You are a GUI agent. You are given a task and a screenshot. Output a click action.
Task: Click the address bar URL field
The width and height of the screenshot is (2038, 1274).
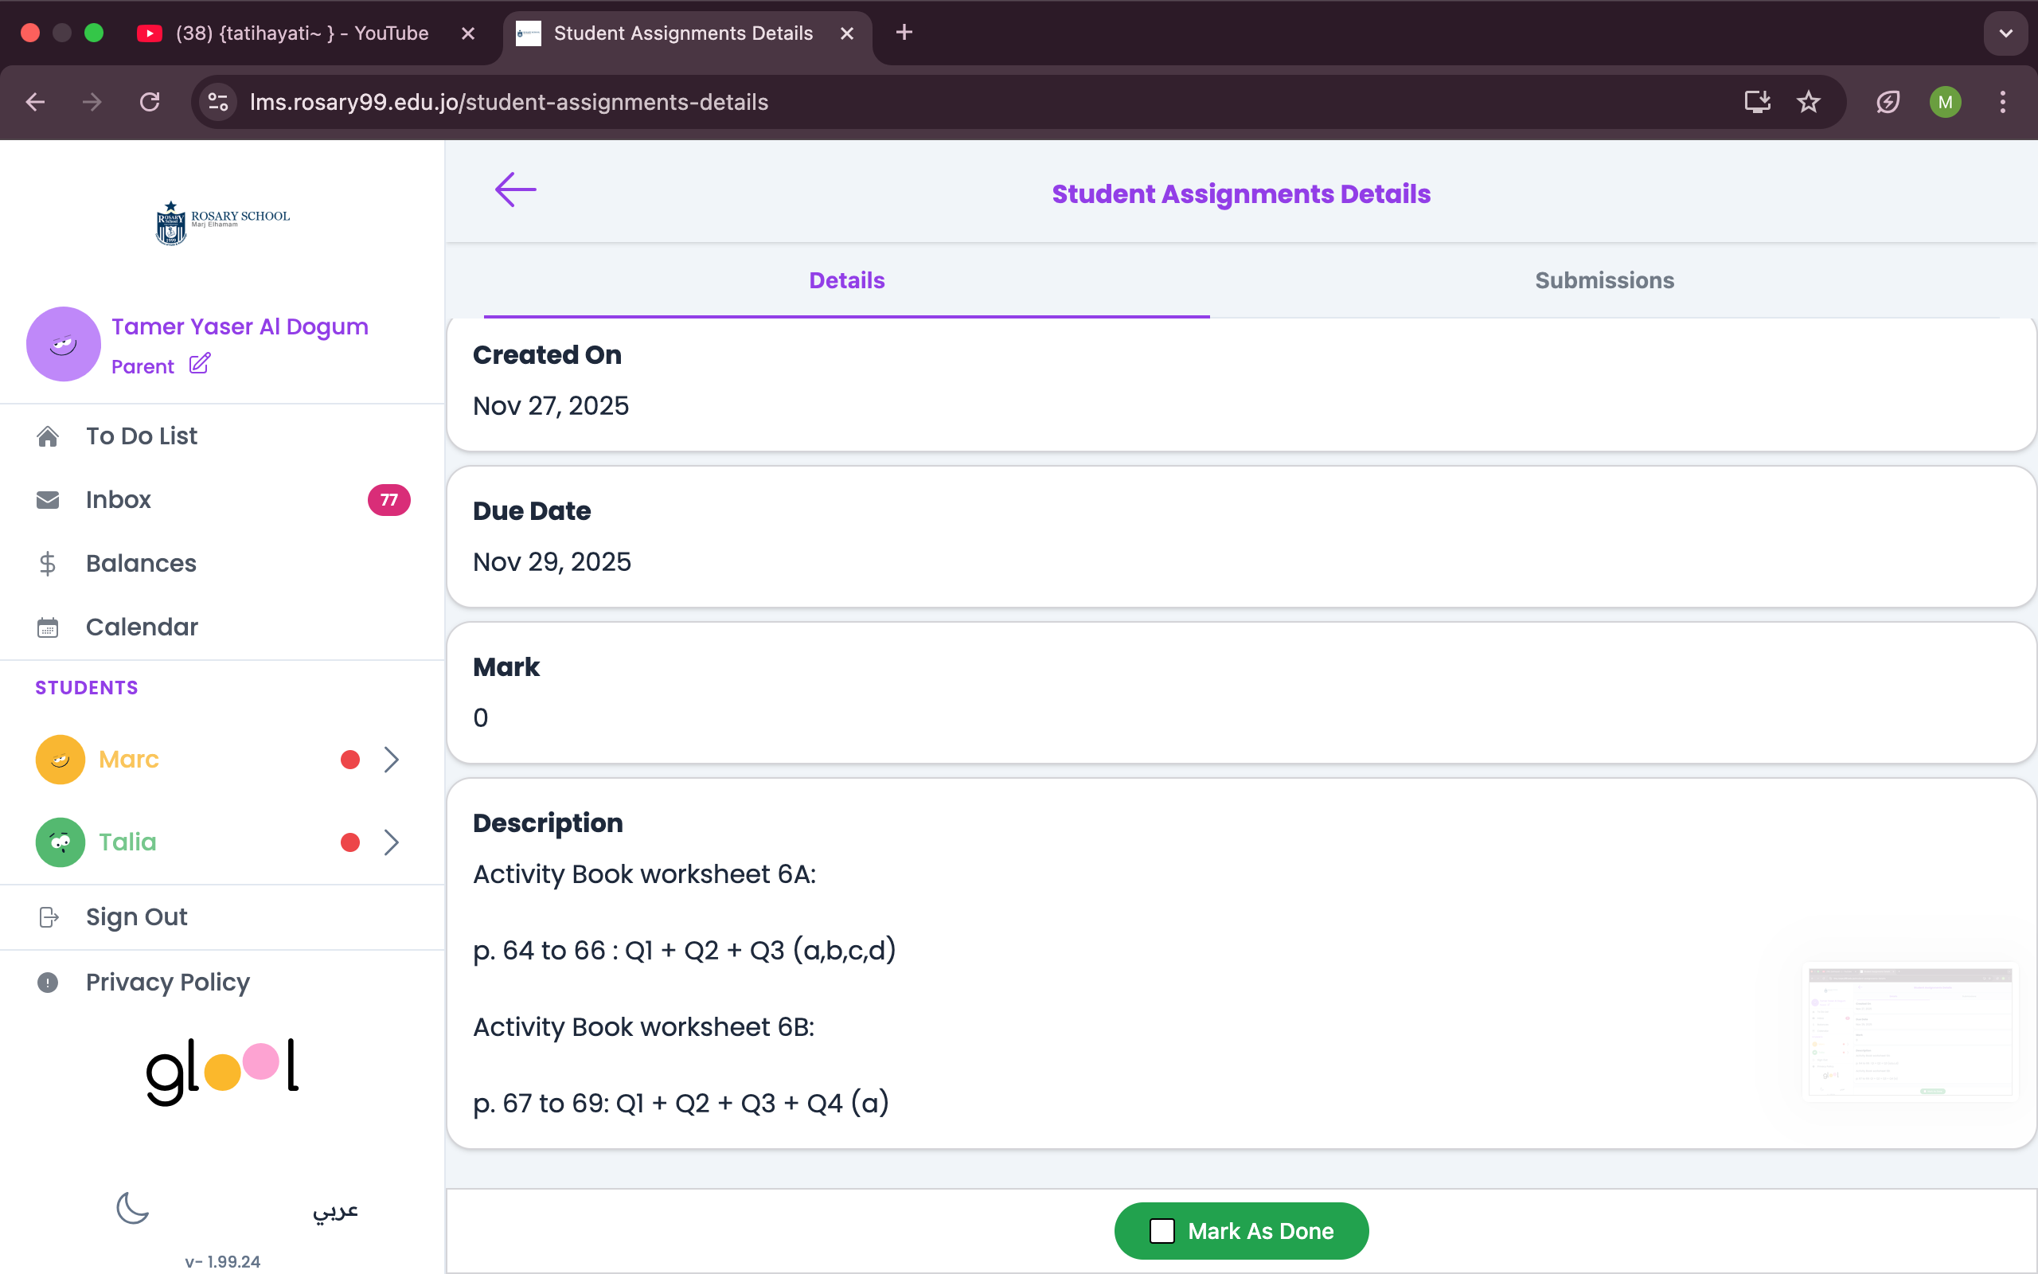(509, 102)
